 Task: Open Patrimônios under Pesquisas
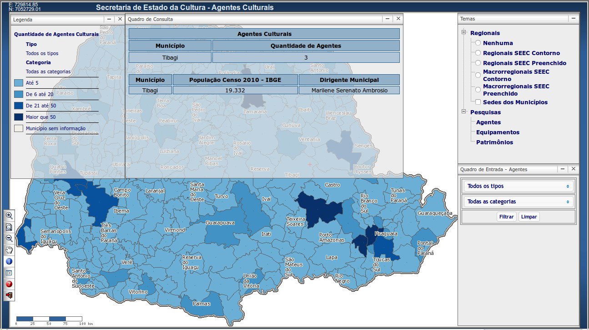(494, 142)
